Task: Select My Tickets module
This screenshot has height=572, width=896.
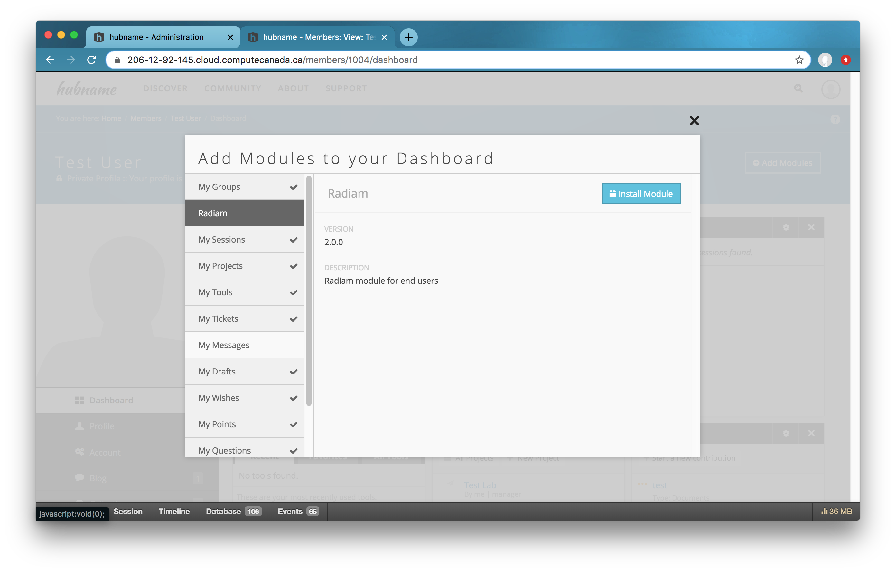Action: 245,319
